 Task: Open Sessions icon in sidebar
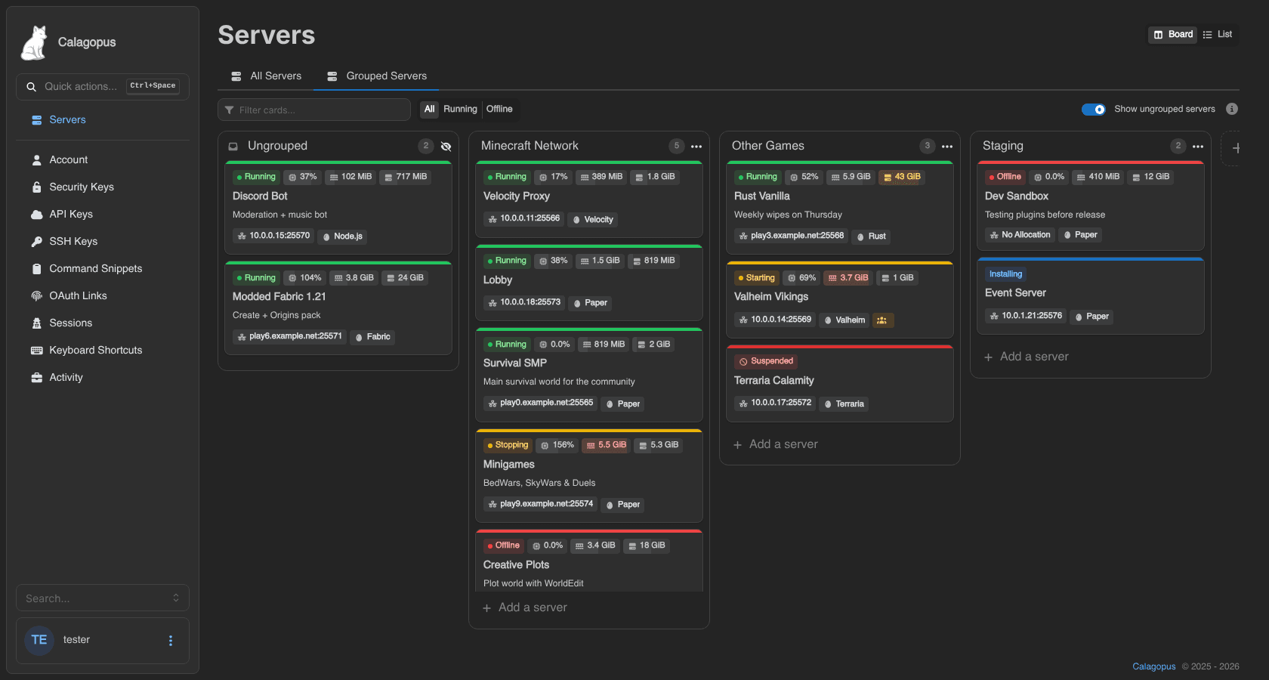point(36,323)
